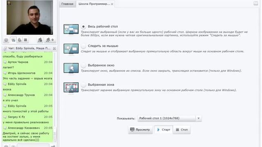Click the name Александр Трунов in chat
Viewport: 262px width, 147px height.
coord(21,95)
